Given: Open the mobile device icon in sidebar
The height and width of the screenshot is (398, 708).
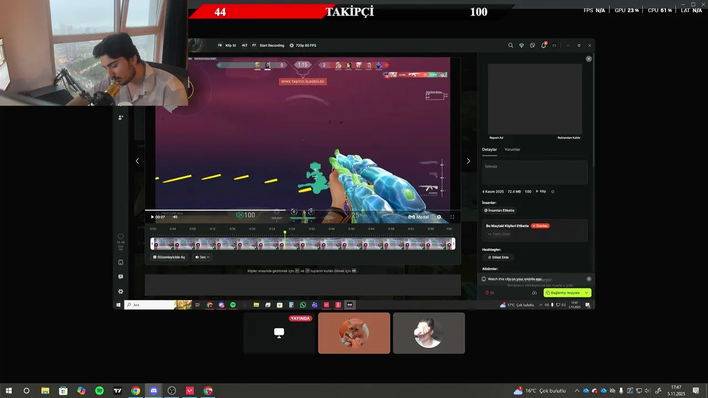Looking at the screenshot, I should coord(121,262).
